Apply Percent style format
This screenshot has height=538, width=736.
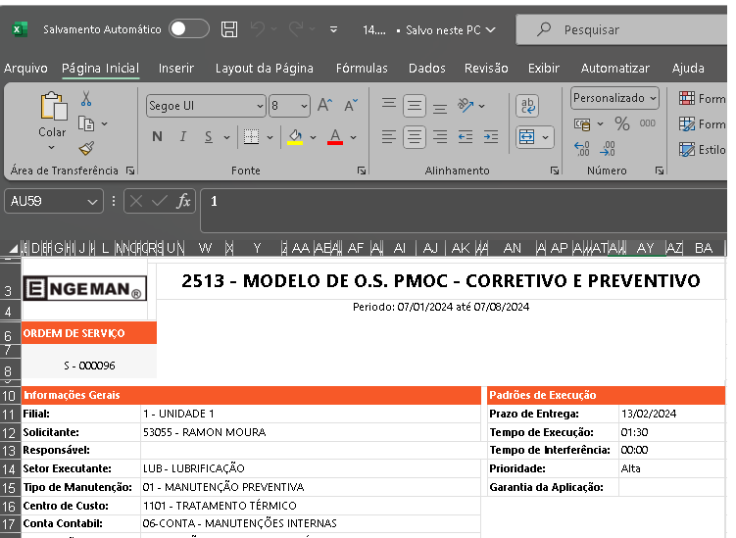point(621,124)
